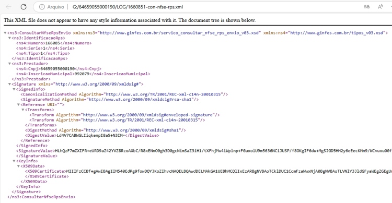Reload the page with the refresh icon
The image size is (392, 203).
(x=24, y=7)
